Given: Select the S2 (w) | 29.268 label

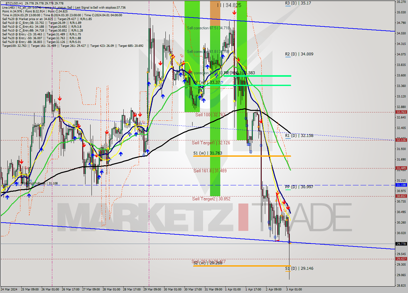Looking at the screenshot, I should (x=208, y=263).
